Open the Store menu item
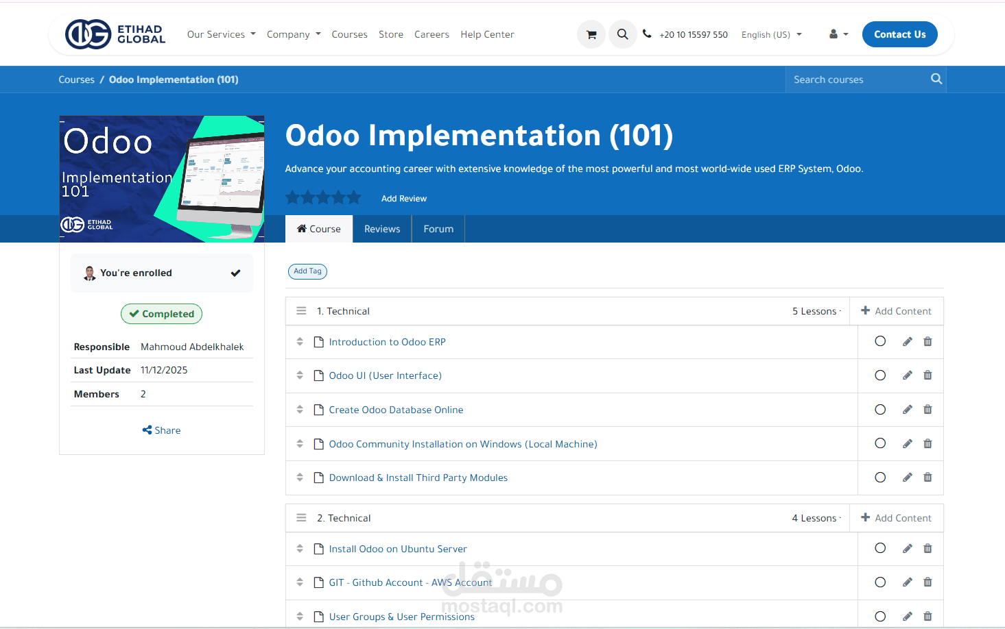Viewport: 1005px width, 629px height. [x=391, y=34]
